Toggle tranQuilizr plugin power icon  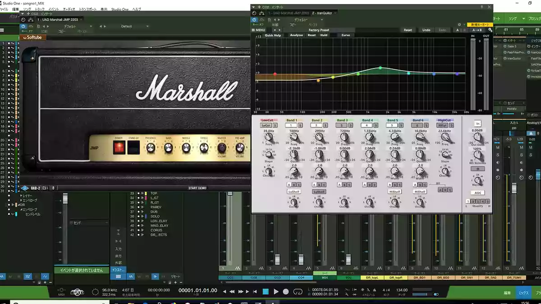click(x=254, y=19)
